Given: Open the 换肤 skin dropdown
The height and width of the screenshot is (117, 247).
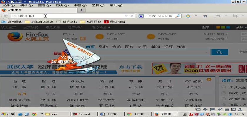Looking at the screenshot, I should 241,27.
